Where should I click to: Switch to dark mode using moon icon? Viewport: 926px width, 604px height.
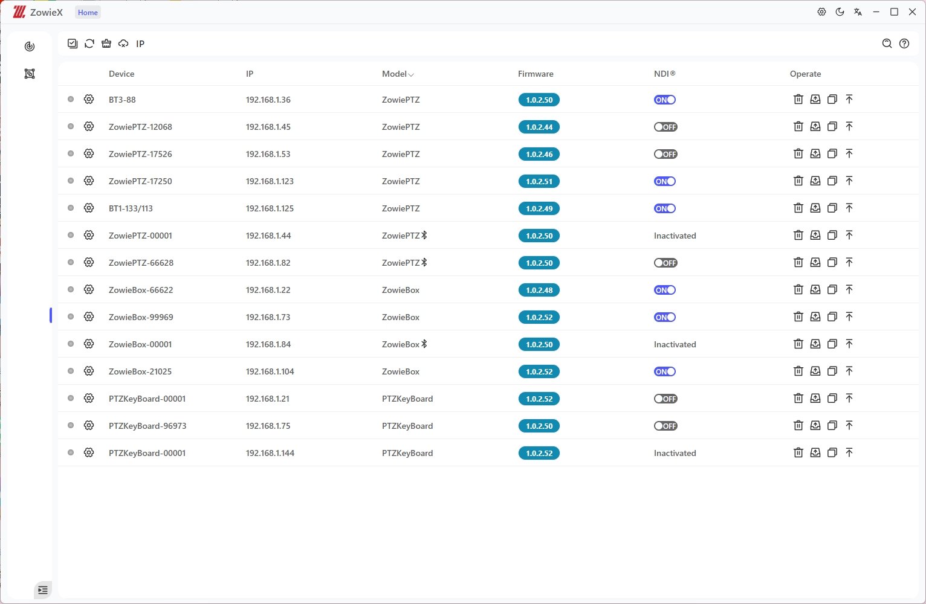[840, 12]
